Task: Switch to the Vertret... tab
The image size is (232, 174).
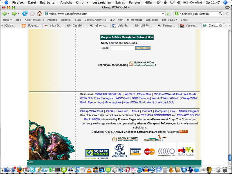Action: 190,26
